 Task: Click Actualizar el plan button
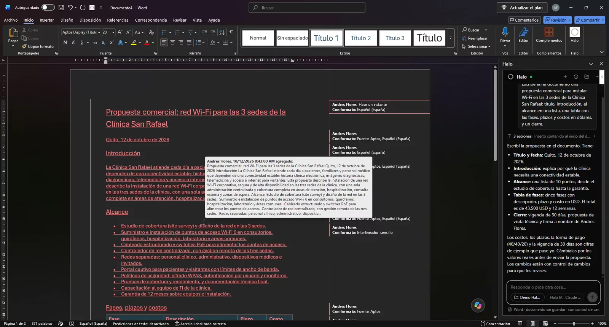(522, 8)
